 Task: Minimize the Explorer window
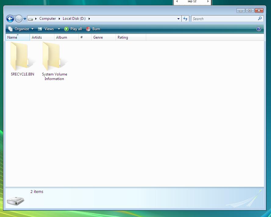tap(241, 11)
